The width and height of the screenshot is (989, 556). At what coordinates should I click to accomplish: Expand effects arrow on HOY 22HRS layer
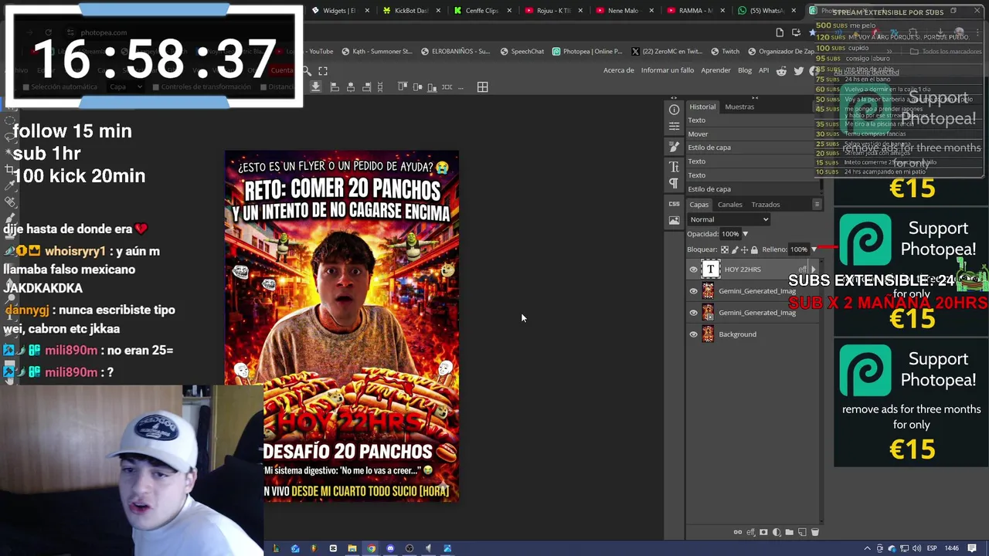click(812, 270)
